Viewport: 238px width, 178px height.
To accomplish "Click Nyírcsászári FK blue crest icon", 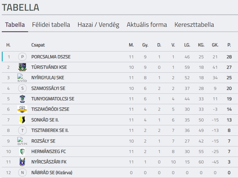I will tap(22, 162).
